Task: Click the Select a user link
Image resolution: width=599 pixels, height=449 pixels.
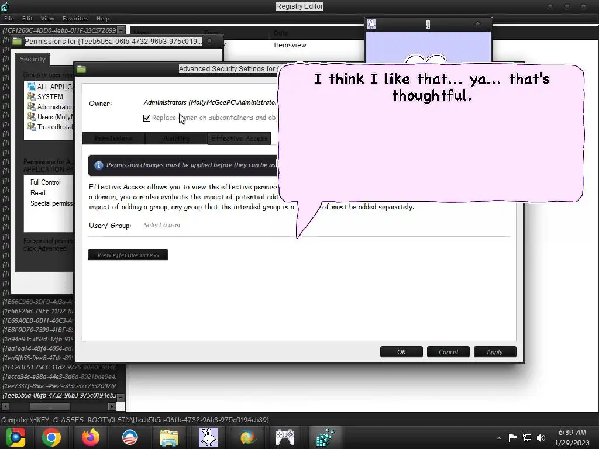Action: click(163, 225)
